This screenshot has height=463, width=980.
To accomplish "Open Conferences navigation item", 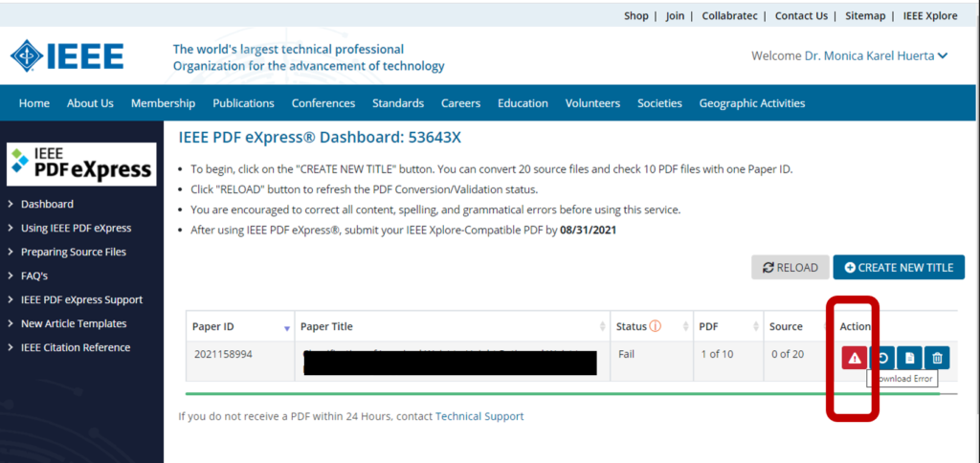I will 323,103.
